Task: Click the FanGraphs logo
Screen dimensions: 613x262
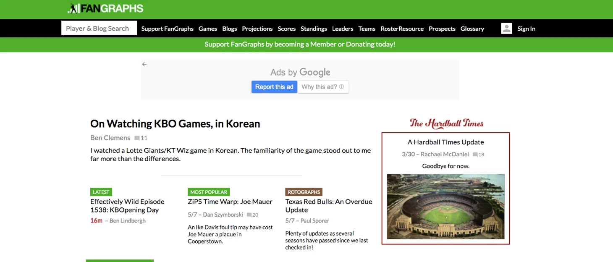Action: tap(105, 8)
